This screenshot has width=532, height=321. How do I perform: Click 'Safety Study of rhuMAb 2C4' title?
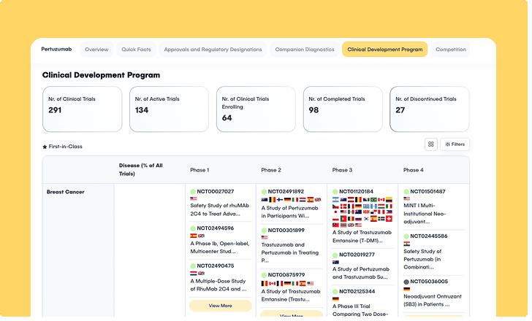[219, 209]
